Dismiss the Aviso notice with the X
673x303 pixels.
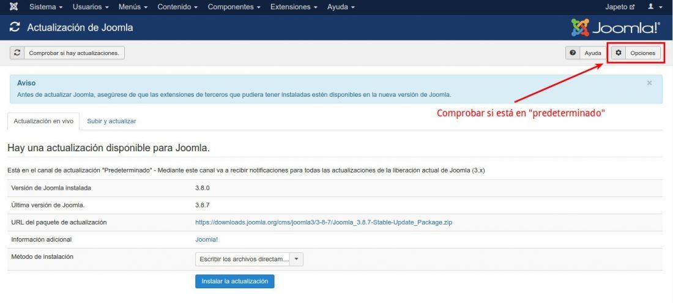pos(649,83)
